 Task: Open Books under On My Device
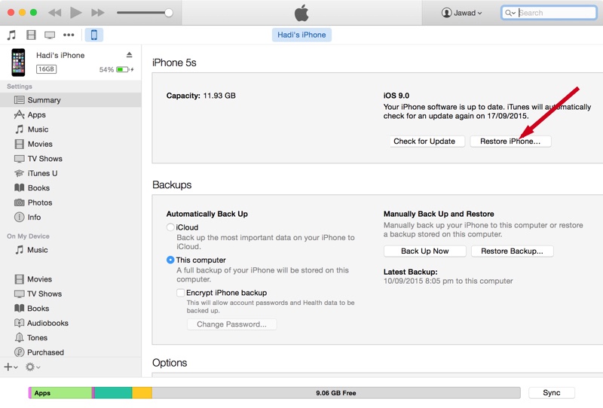71,308
